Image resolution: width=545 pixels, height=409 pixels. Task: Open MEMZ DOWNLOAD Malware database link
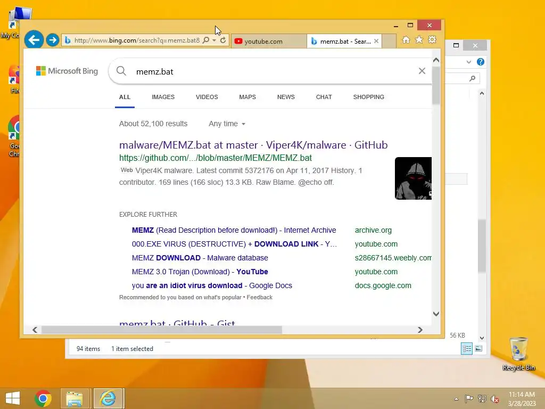[x=200, y=258]
